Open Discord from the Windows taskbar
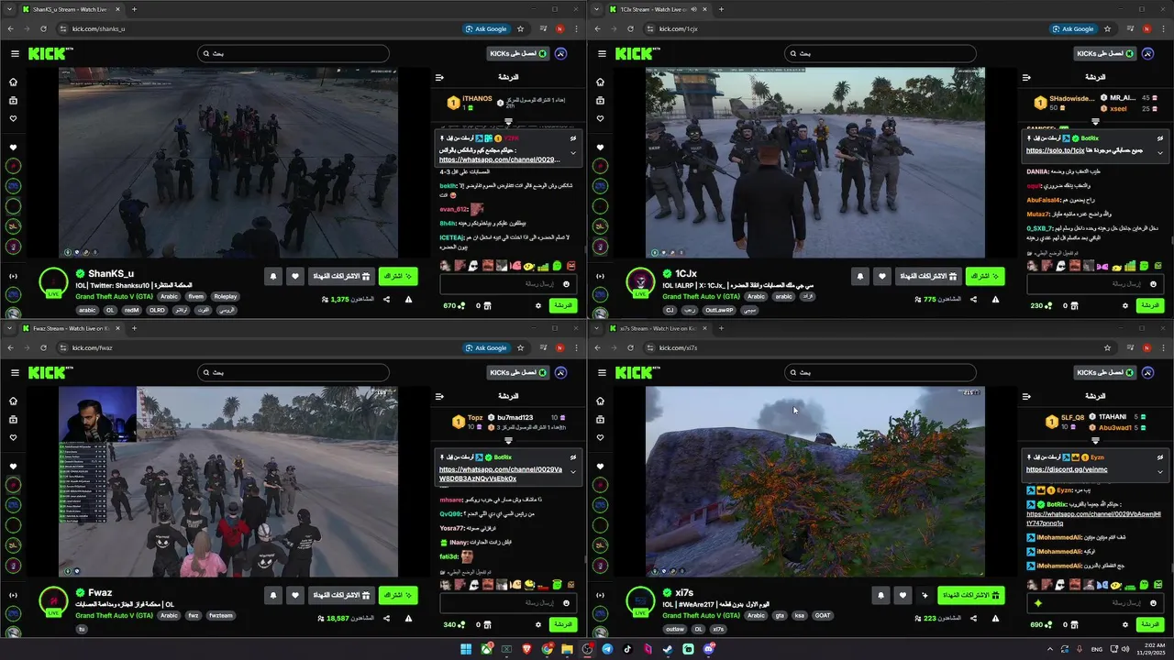The height and width of the screenshot is (660, 1174). 709,649
